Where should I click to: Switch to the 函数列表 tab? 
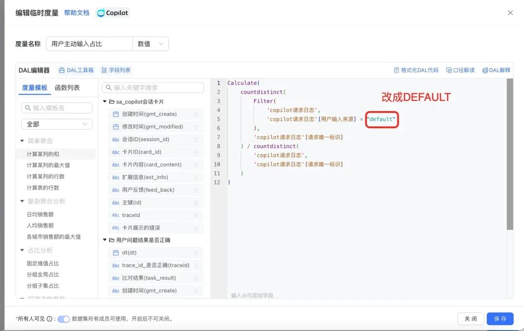pyautogui.click(x=67, y=88)
